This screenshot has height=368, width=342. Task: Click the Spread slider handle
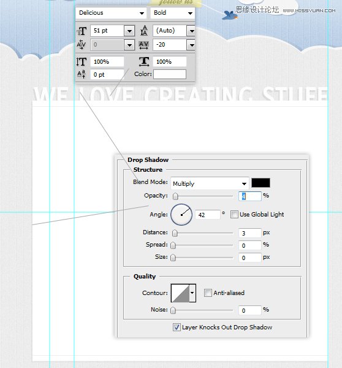pyautogui.click(x=173, y=245)
